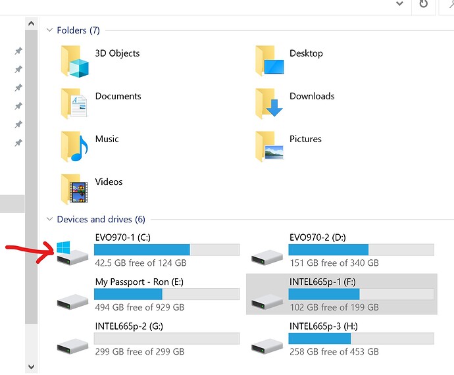Click the navigation pane scroll down arrow
Screen dimensions: 454x375
[x=32, y=366]
